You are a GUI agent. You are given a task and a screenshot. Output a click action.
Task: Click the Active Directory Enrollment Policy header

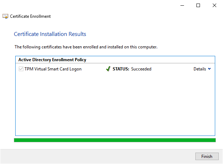click(x=52, y=60)
